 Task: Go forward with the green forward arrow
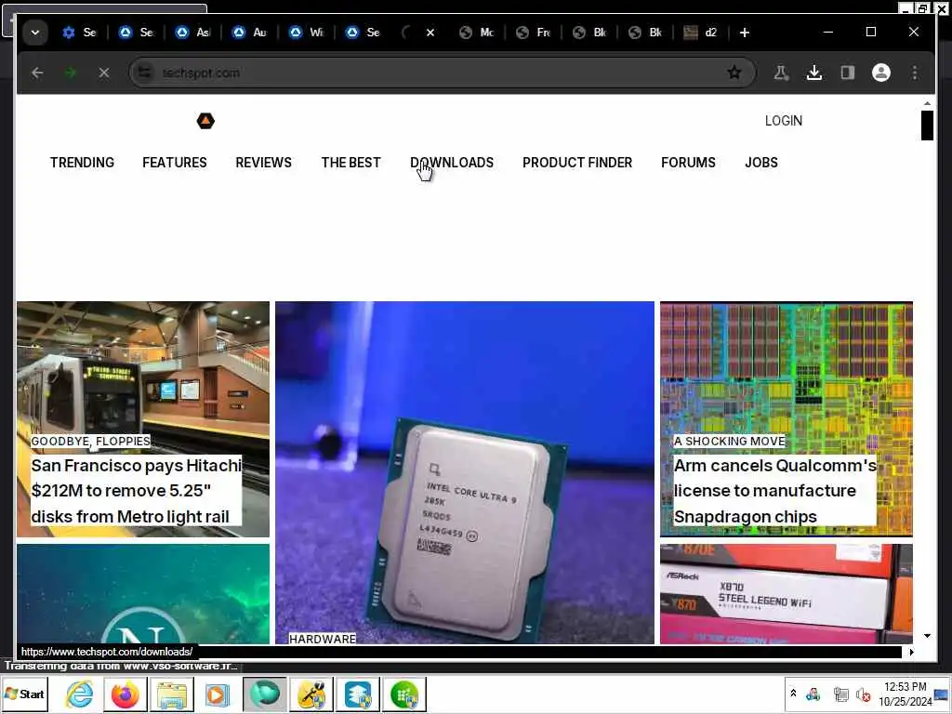71,73
